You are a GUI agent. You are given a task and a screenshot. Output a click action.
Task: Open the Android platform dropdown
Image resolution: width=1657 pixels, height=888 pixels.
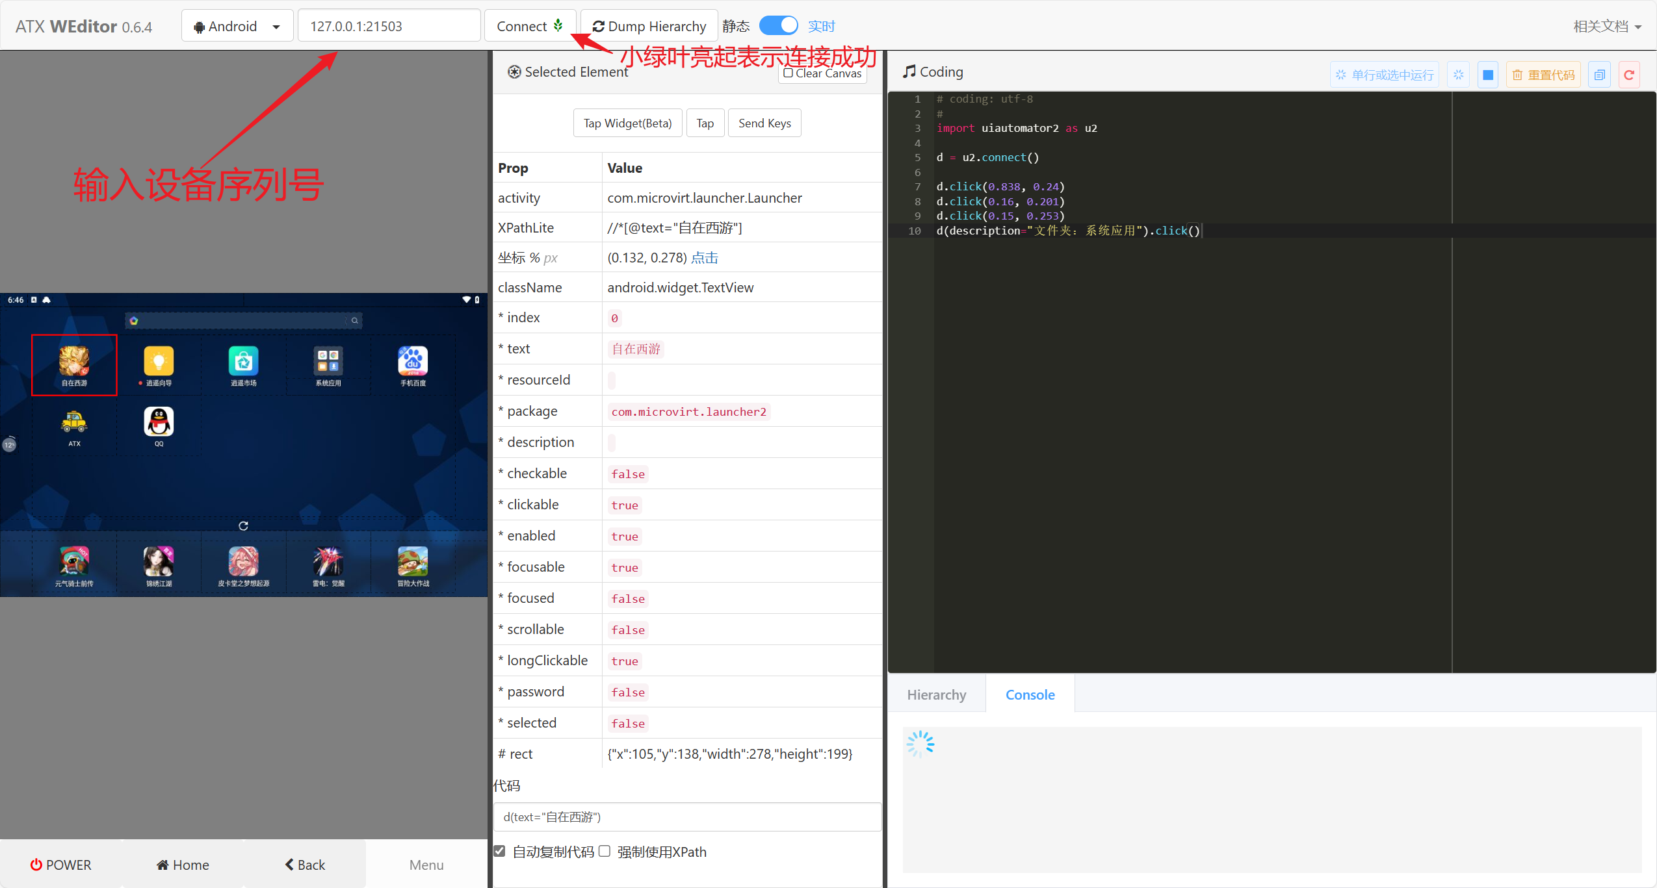click(237, 26)
